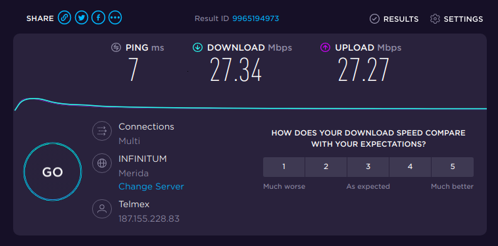498x246 pixels.
Task: Click the ping latency icon
Action: pyautogui.click(x=116, y=47)
